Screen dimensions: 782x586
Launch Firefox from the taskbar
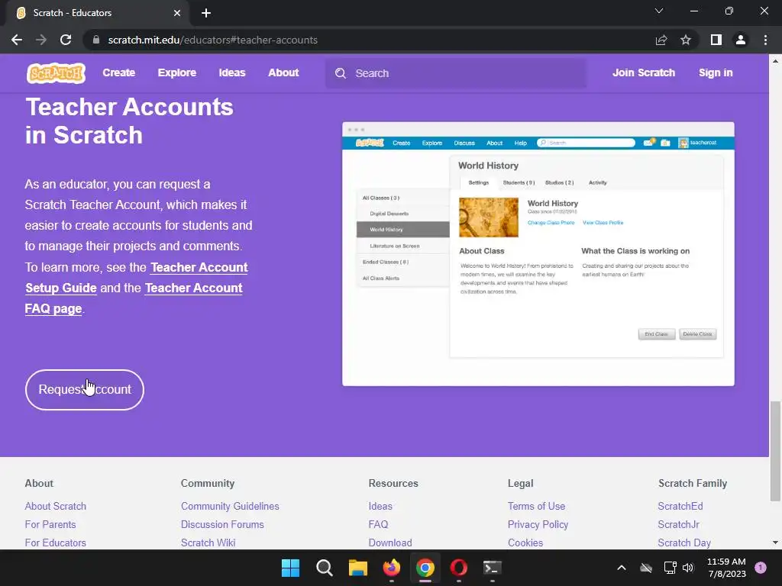click(x=392, y=568)
